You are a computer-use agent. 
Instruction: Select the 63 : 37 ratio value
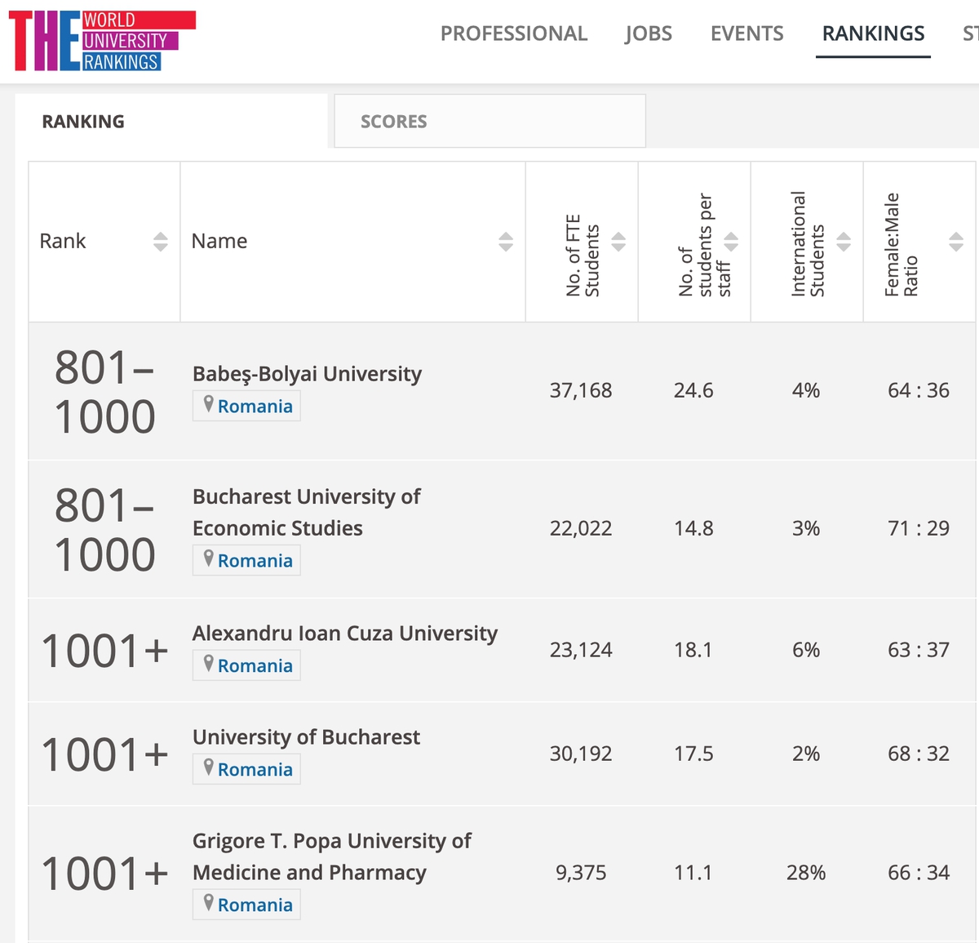pyautogui.click(x=919, y=650)
